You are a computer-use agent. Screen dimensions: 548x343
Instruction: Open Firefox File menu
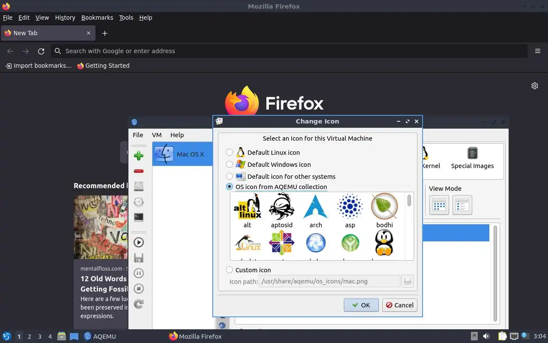tap(7, 18)
